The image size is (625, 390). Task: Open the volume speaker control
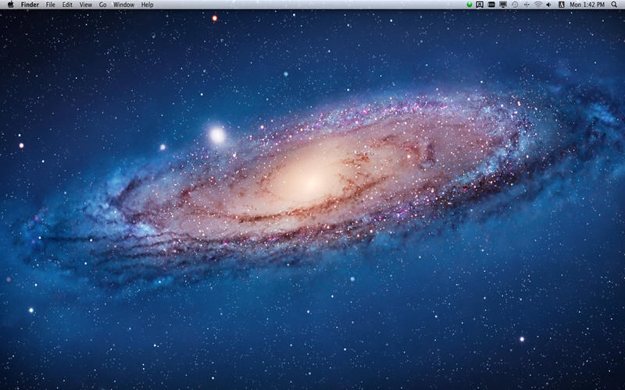pyautogui.click(x=549, y=5)
